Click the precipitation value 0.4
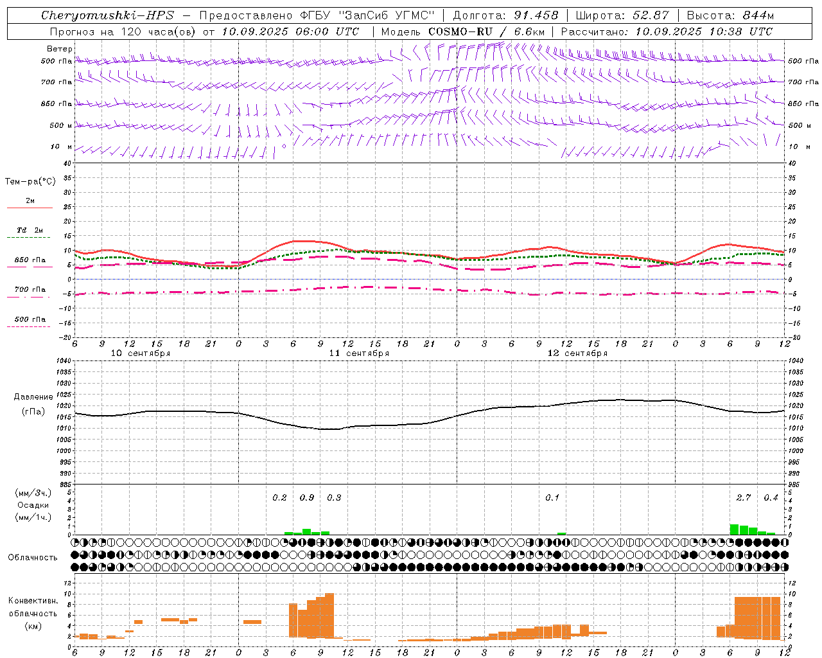Screen dimensions: 822x658 coord(771,497)
